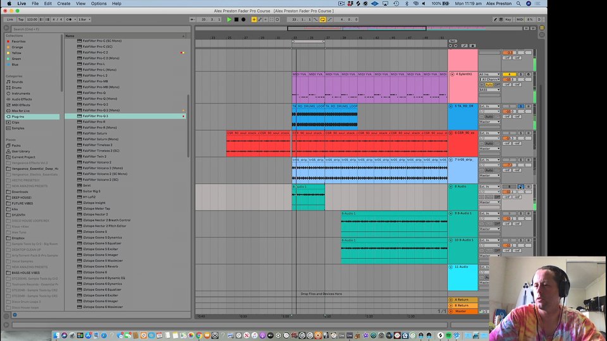Click the Set locator button
Image resolution: width=607 pixels, height=341 pixels.
[x=453, y=42]
